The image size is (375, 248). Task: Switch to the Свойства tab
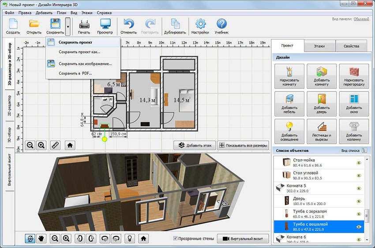pyautogui.click(x=351, y=46)
